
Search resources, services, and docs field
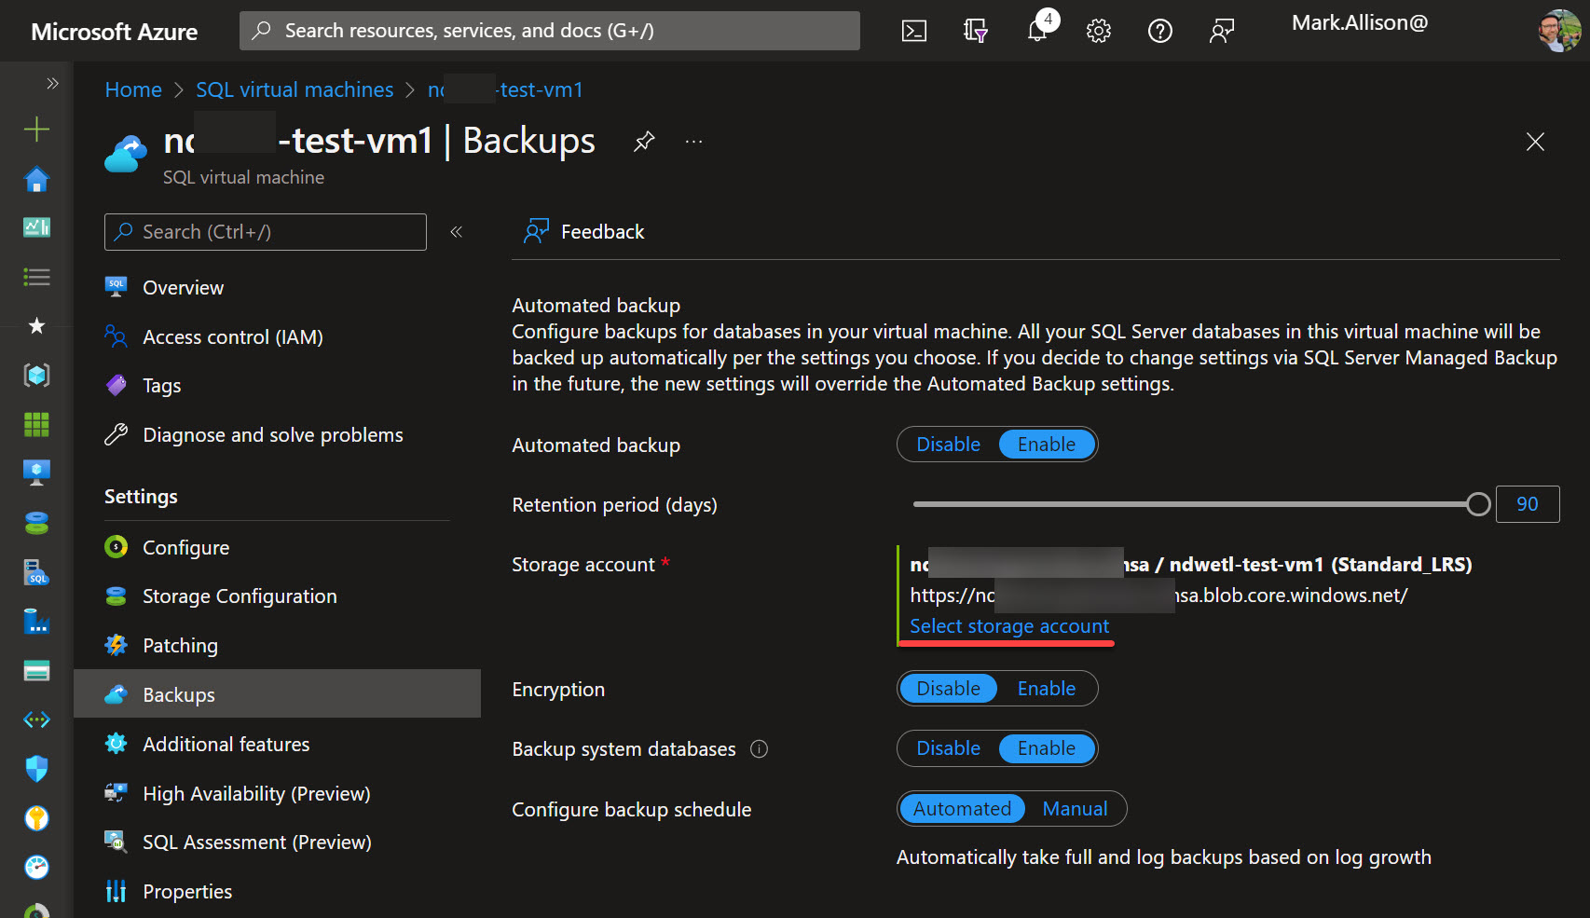click(x=550, y=31)
